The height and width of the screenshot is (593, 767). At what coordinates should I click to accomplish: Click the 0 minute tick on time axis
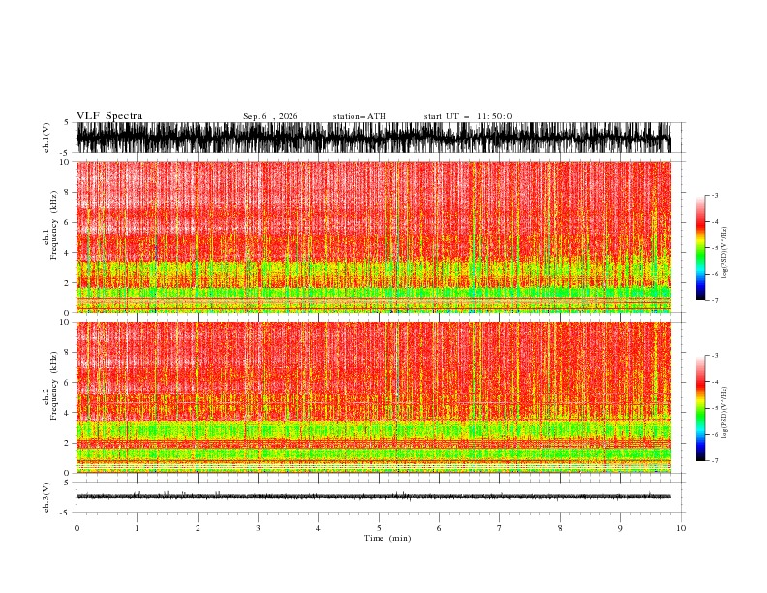77,528
